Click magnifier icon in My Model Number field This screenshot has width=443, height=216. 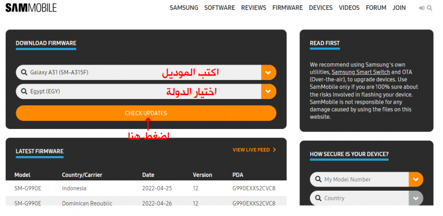coord(318,179)
